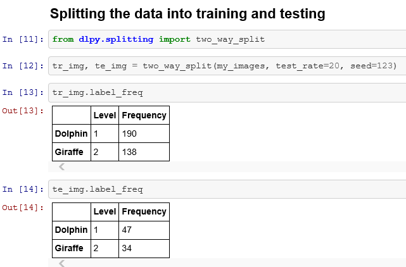The image size is (406, 267).
Task: Click Frequency header in Out[14] table
Action: [144, 211]
